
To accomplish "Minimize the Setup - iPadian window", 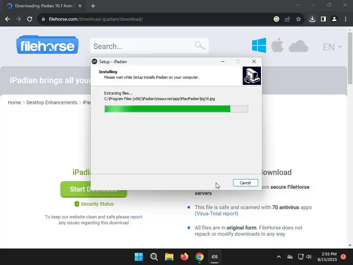I will pos(223,61).
